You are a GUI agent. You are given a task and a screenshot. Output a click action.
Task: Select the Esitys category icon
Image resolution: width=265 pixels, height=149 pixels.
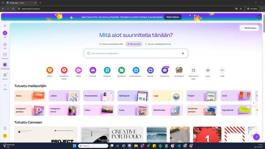click(x=50, y=70)
